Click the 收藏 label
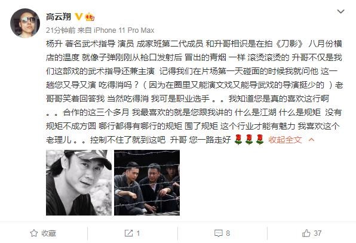Image resolution: width=356 pixels, height=243 pixels. (x=48, y=233)
